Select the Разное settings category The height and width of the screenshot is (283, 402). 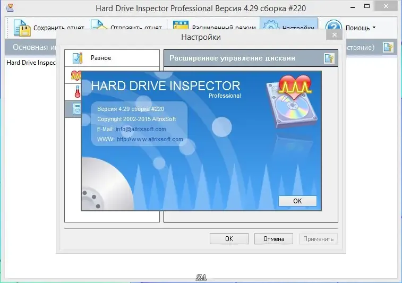pyautogui.click(x=112, y=58)
